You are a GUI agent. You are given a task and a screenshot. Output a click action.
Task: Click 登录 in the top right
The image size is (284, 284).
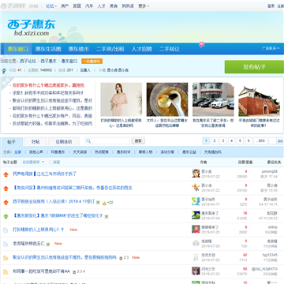click(271, 6)
